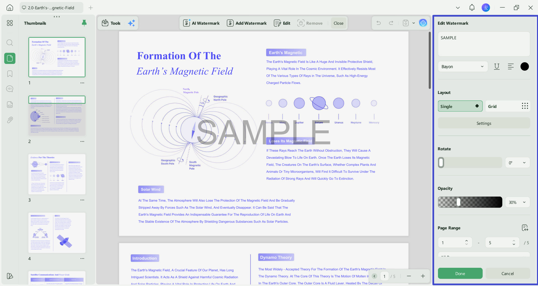Screen dimensions: 538x286
Task: Open the Bayon font dropdown
Action: coord(463,66)
